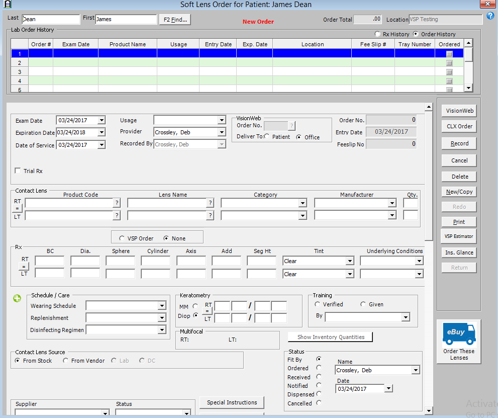Click the Fee Slip # column header
The height and width of the screenshot is (418, 498).
tap(373, 44)
